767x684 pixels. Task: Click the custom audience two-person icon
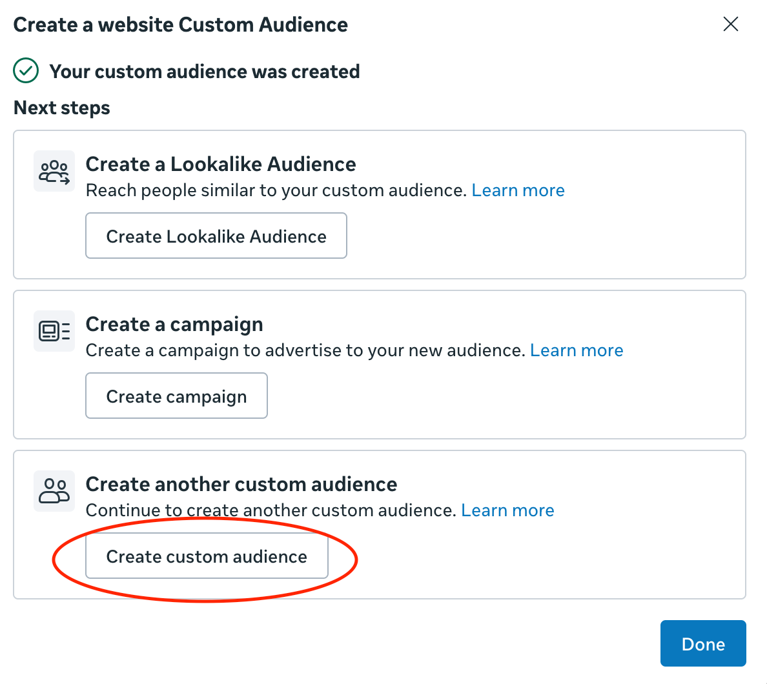pyautogui.click(x=54, y=491)
